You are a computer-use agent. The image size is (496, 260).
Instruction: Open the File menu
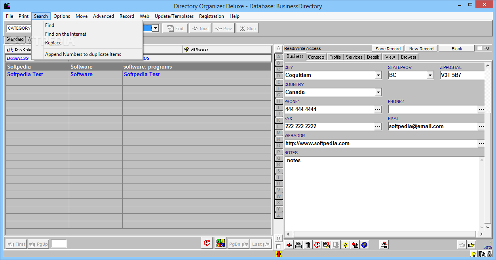coord(10,16)
